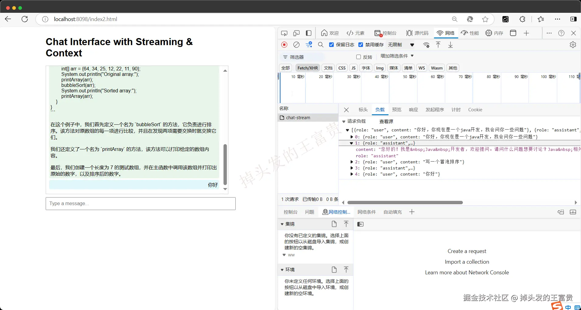Open browser settings and more menu
This screenshot has height=310, width=581.
click(558, 19)
